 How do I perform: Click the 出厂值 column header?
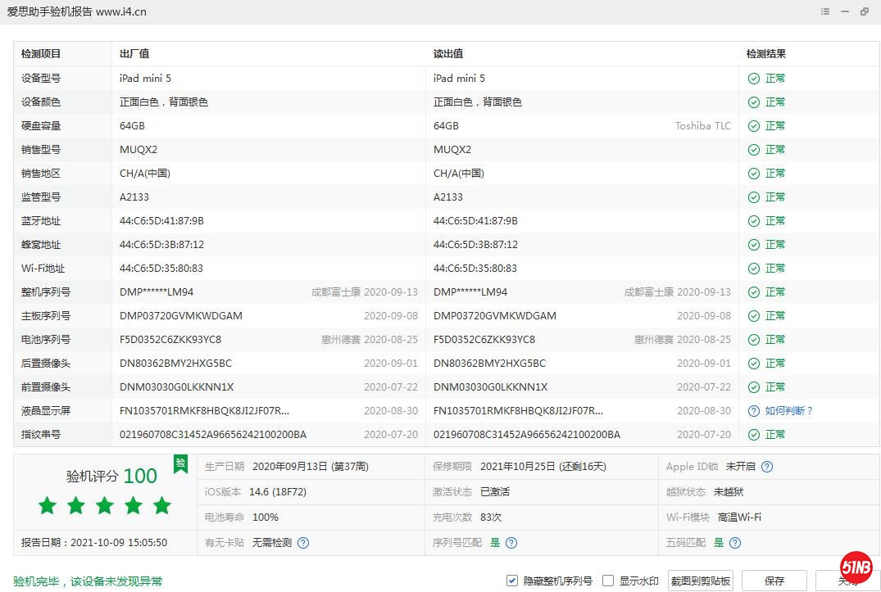pyautogui.click(x=134, y=54)
